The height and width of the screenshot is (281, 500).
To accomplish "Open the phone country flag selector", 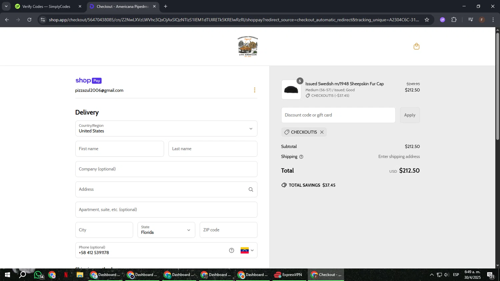I will pyautogui.click(x=247, y=250).
